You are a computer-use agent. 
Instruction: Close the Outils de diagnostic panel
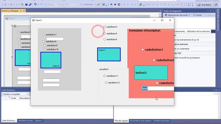(214, 11)
